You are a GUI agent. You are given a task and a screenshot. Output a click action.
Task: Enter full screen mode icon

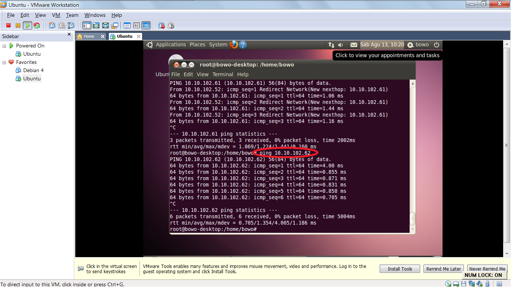[x=105, y=25]
